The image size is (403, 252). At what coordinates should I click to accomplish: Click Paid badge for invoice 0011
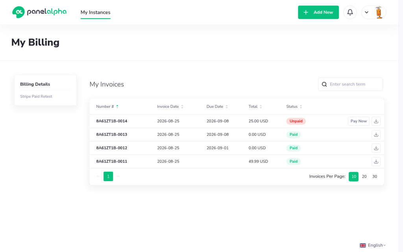tap(293, 161)
